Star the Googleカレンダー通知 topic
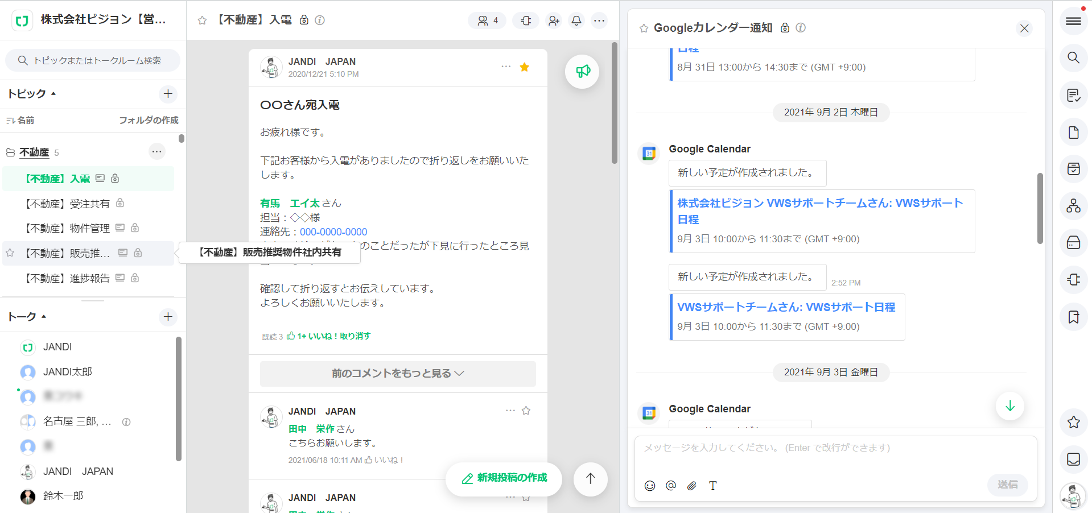Image resolution: width=1092 pixels, height=513 pixels. [644, 28]
